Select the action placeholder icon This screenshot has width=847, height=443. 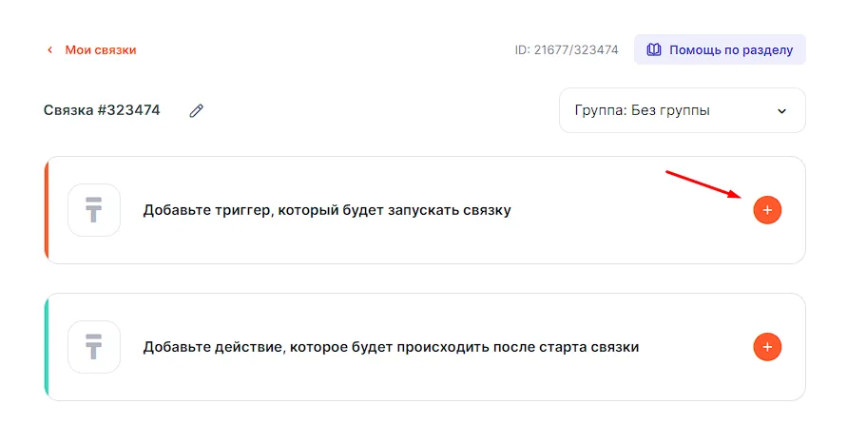94,347
